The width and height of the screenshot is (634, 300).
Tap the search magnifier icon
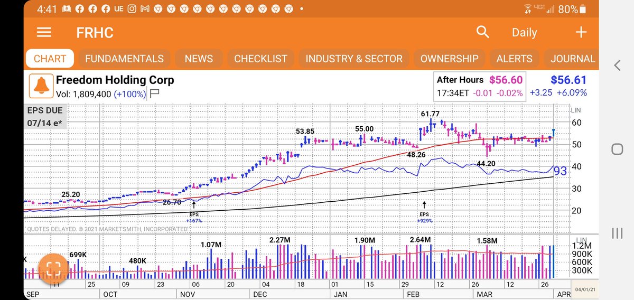click(483, 32)
